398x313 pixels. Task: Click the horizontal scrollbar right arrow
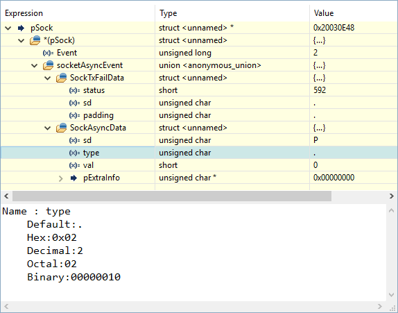(392, 196)
